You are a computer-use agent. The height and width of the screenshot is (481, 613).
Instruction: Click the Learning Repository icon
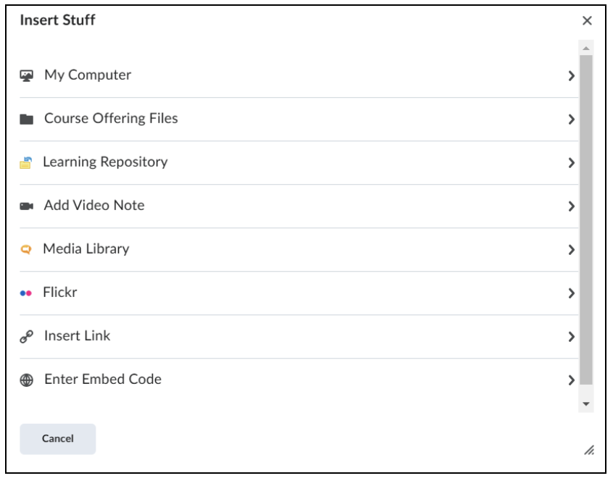26,162
